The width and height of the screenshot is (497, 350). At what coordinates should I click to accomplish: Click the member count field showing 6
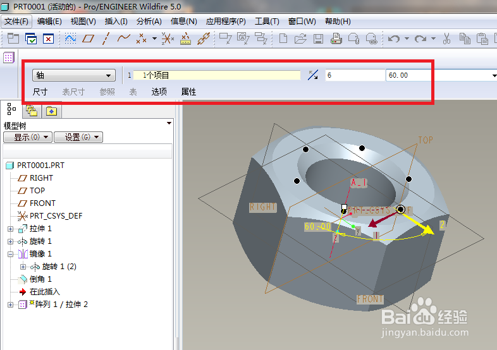(355, 75)
